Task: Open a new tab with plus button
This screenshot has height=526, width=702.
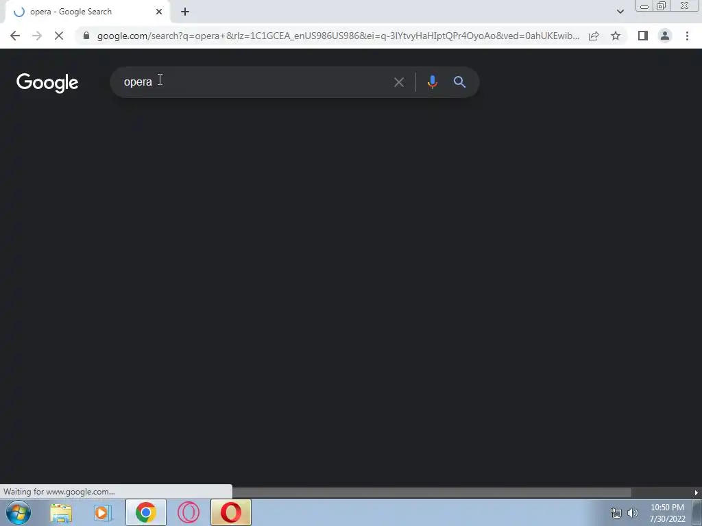Action: pyautogui.click(x=185, y=12)
